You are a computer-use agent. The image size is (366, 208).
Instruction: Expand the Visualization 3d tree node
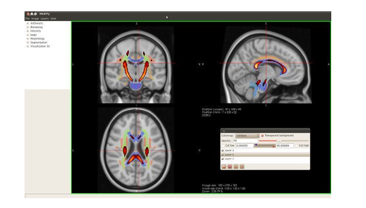click(x=28, y=46)
